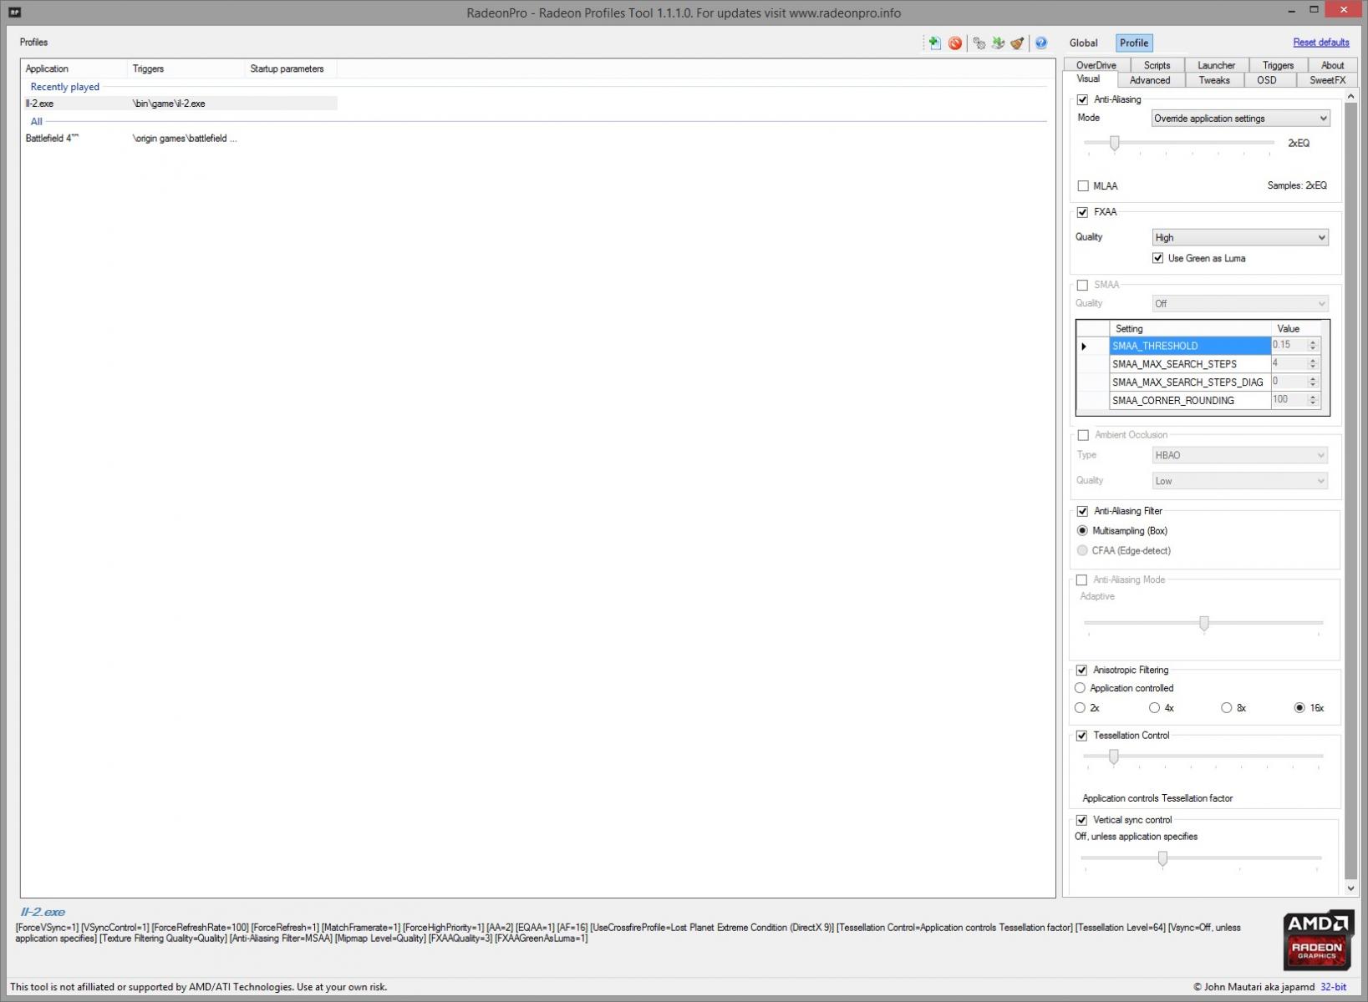This screenshot has width=1368, height=1002.
Task: Click the SMAA_MAX_SEARCH_STEPS value stepper
Action: click(1313, 364)
